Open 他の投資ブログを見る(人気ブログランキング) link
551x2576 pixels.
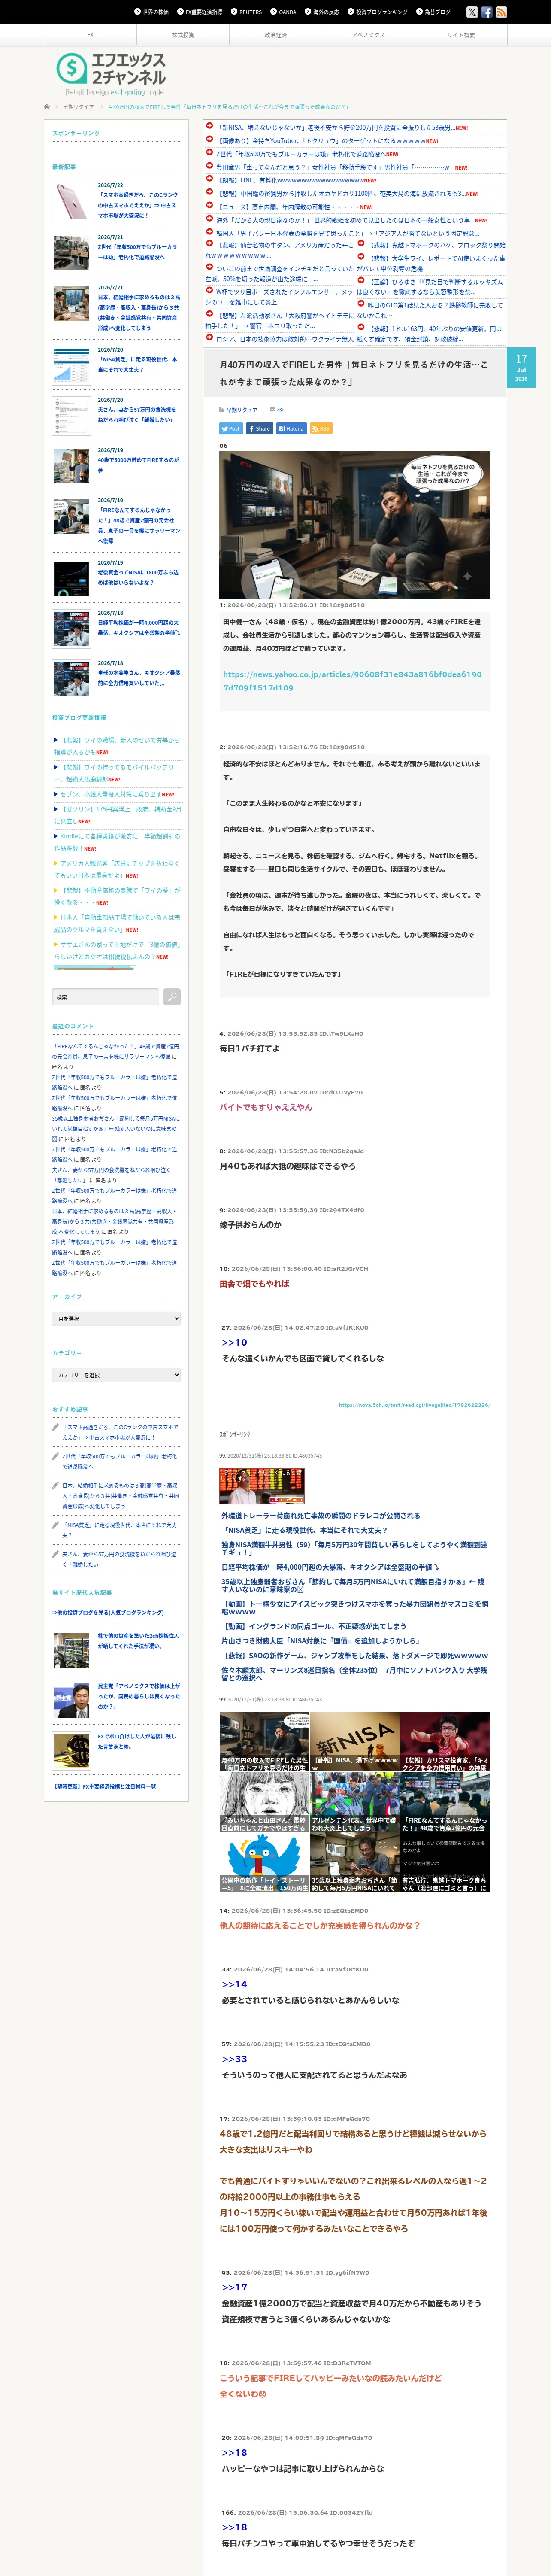click(x=108, y=1612)
